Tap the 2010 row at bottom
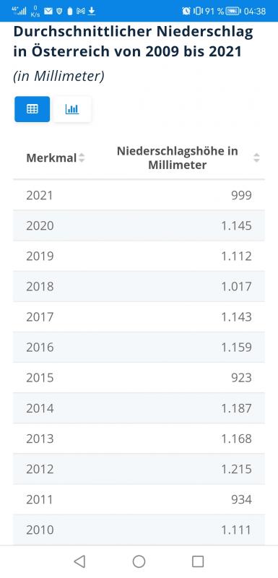 139,530
